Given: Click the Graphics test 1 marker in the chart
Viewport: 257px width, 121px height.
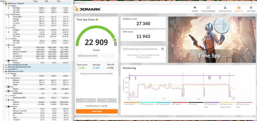Looking at the screenshot, I should pyautogui.click(x=184, y=92).
